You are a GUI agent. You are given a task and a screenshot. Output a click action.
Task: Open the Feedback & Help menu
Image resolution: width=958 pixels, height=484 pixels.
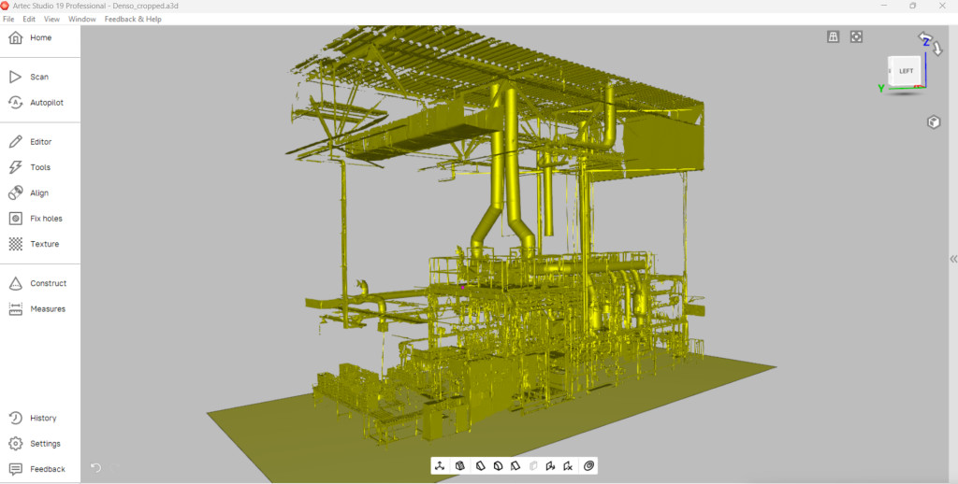pyautogui.click(x=133, y=19)
